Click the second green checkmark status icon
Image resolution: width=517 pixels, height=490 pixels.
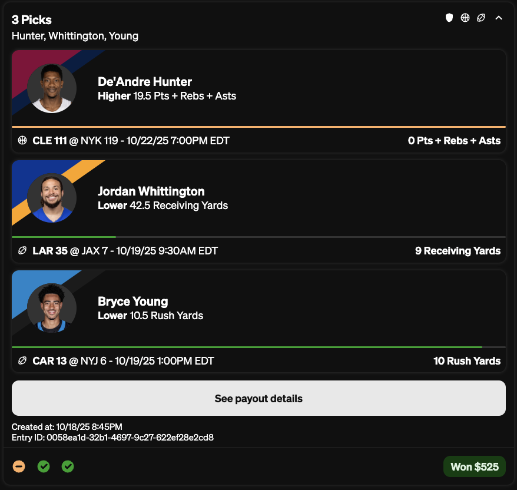68,466
